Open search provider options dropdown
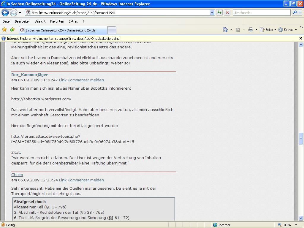This screenshot has height=228, width=304. pyautogui.click(x=300, y=13)
